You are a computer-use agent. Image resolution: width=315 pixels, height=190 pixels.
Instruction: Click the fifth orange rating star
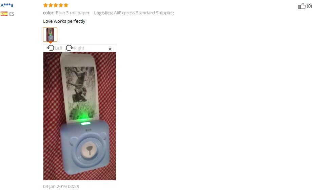66,5
